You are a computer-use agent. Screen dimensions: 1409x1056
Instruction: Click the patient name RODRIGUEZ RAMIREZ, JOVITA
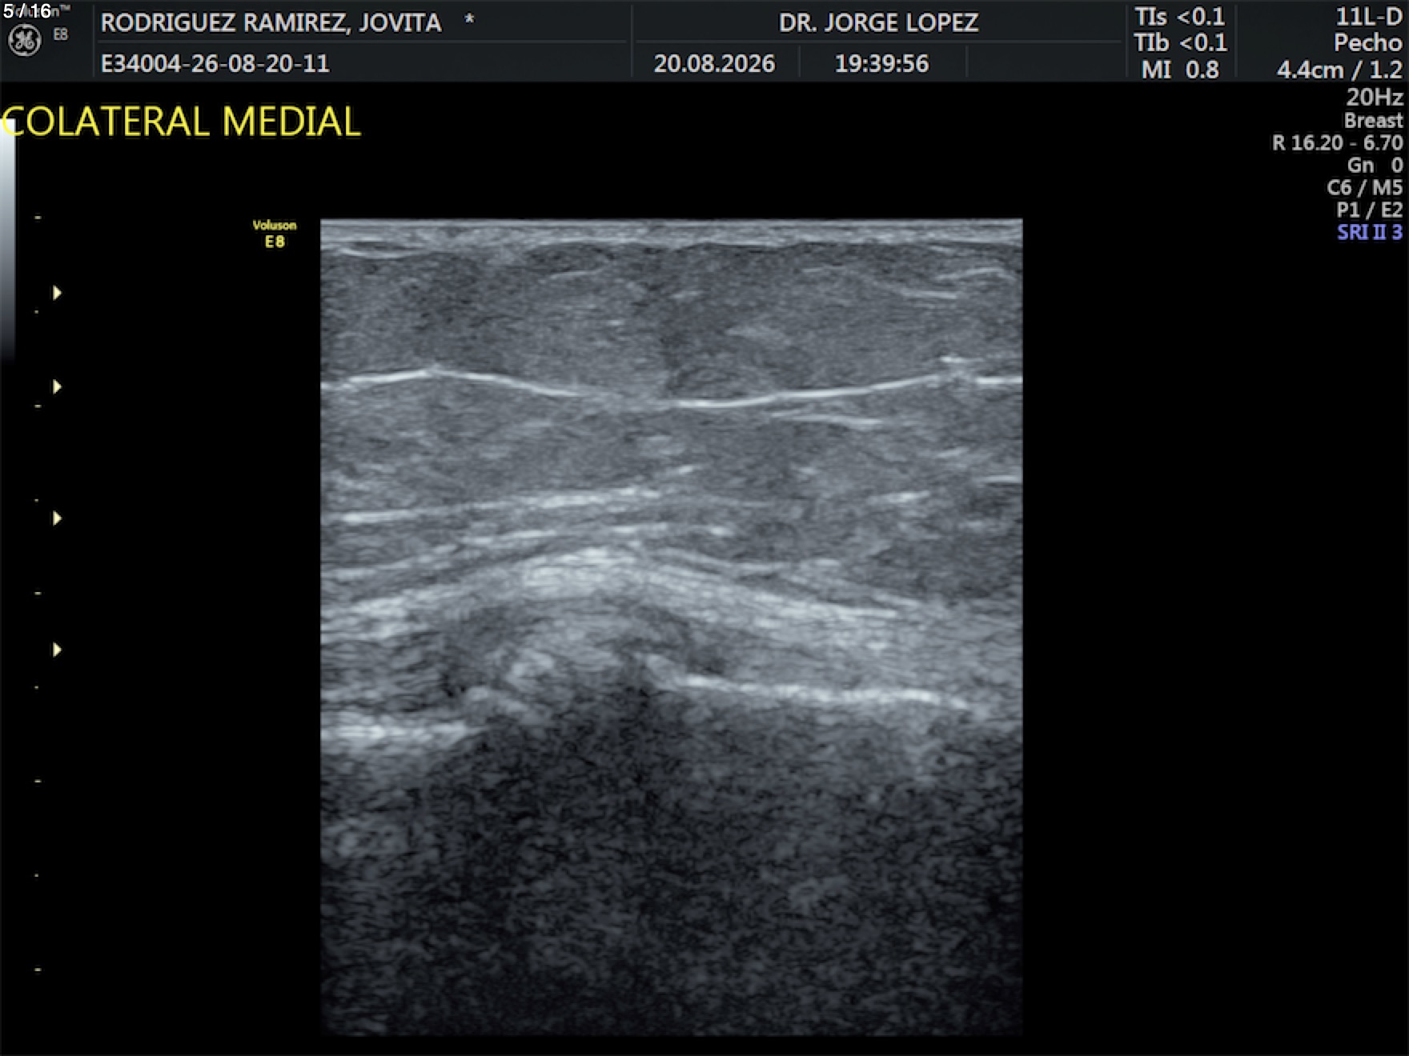(271, 22)
